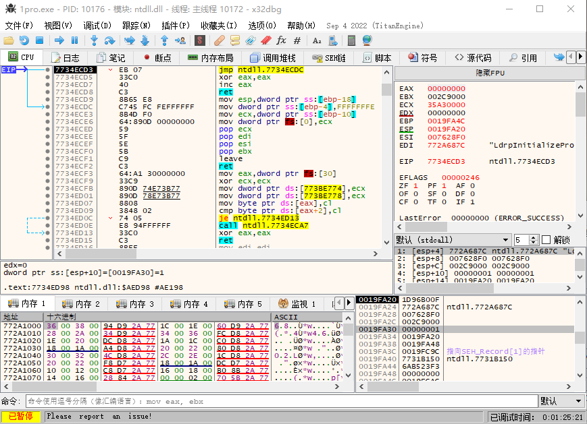Open the 调试(D) menu
Viewport: 587px width, 424px height.
coord(97,26)
